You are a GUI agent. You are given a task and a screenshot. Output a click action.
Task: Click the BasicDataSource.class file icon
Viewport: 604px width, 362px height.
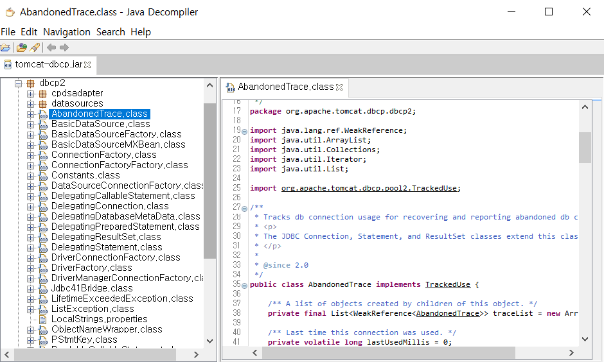click(43, 125)
